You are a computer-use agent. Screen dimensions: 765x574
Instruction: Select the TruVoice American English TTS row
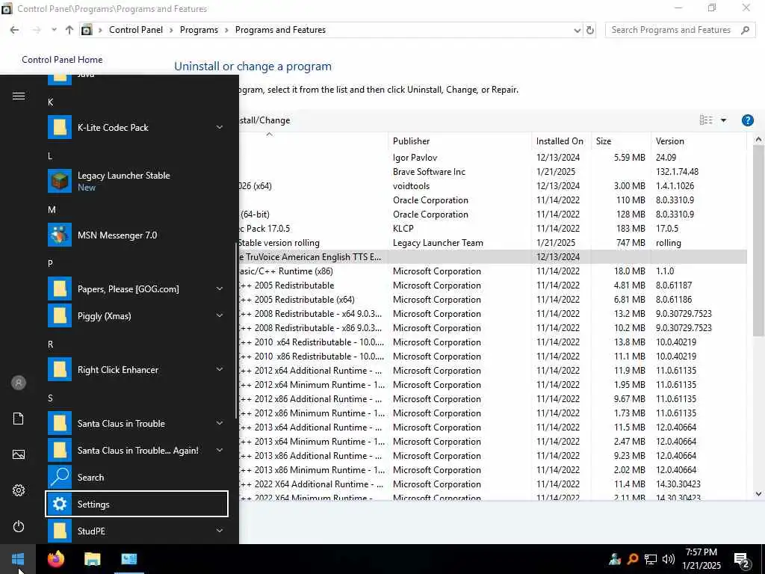pos(493,257)
